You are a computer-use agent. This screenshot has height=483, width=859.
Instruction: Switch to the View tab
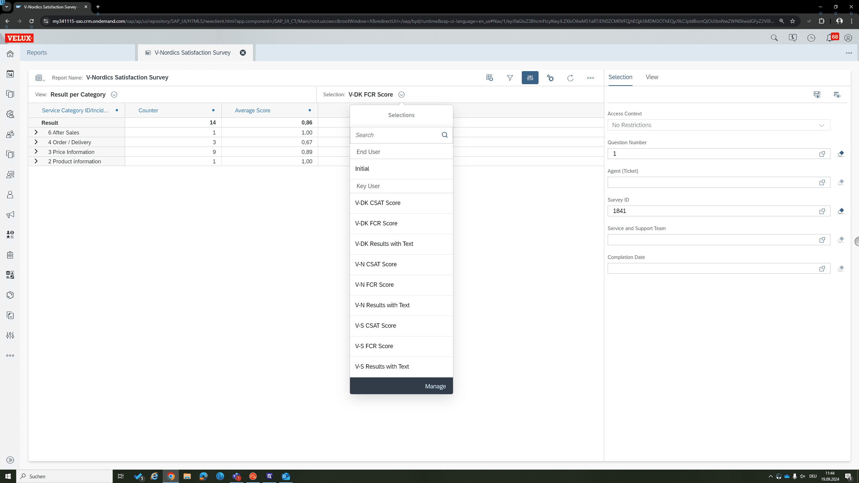pos(652,77)
